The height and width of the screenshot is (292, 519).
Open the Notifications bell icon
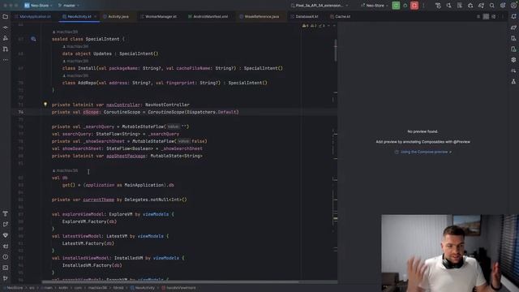pos(513,16)
